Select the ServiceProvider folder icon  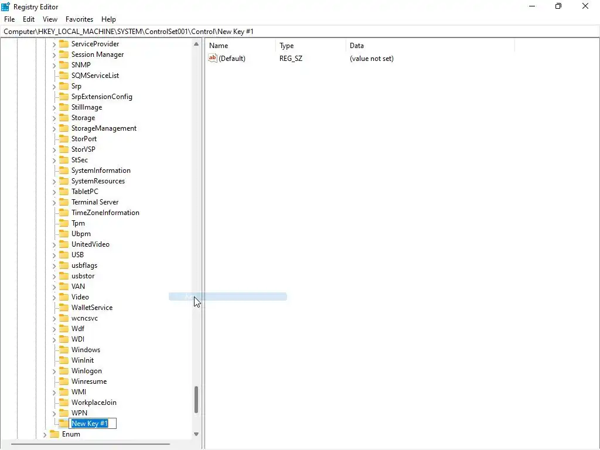pos(63,43)
